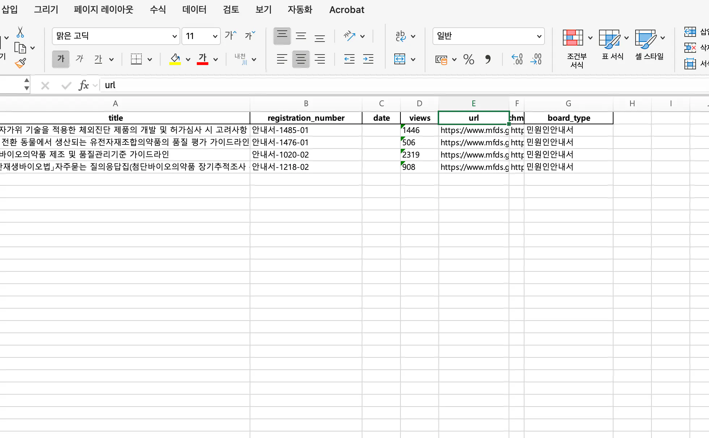Screen dimensions: 709x438
Task: Apply percent style formatting
Action: (469, 60)
